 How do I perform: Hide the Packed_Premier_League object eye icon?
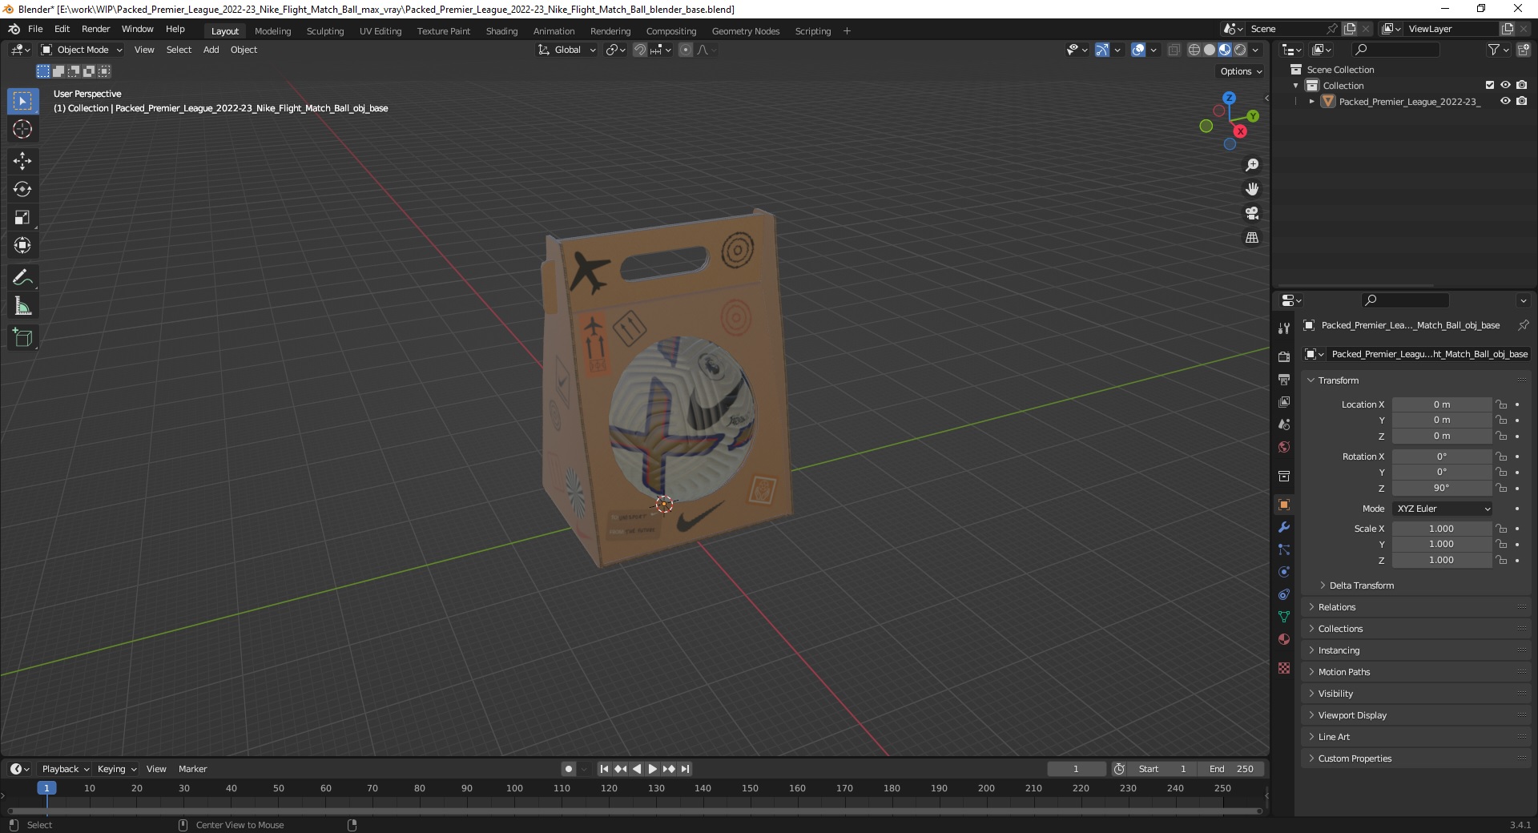[x=1505, y=101]
